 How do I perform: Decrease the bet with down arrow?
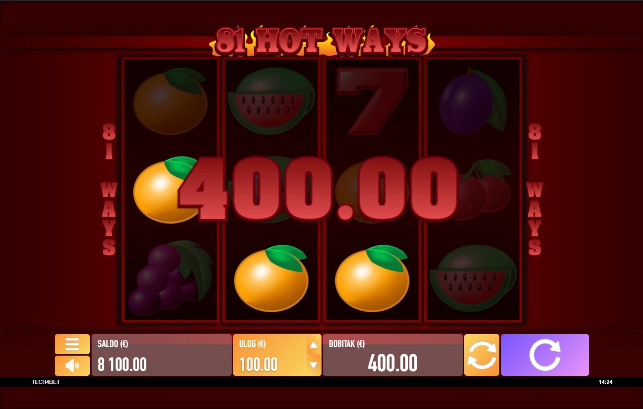click(313, 365)
